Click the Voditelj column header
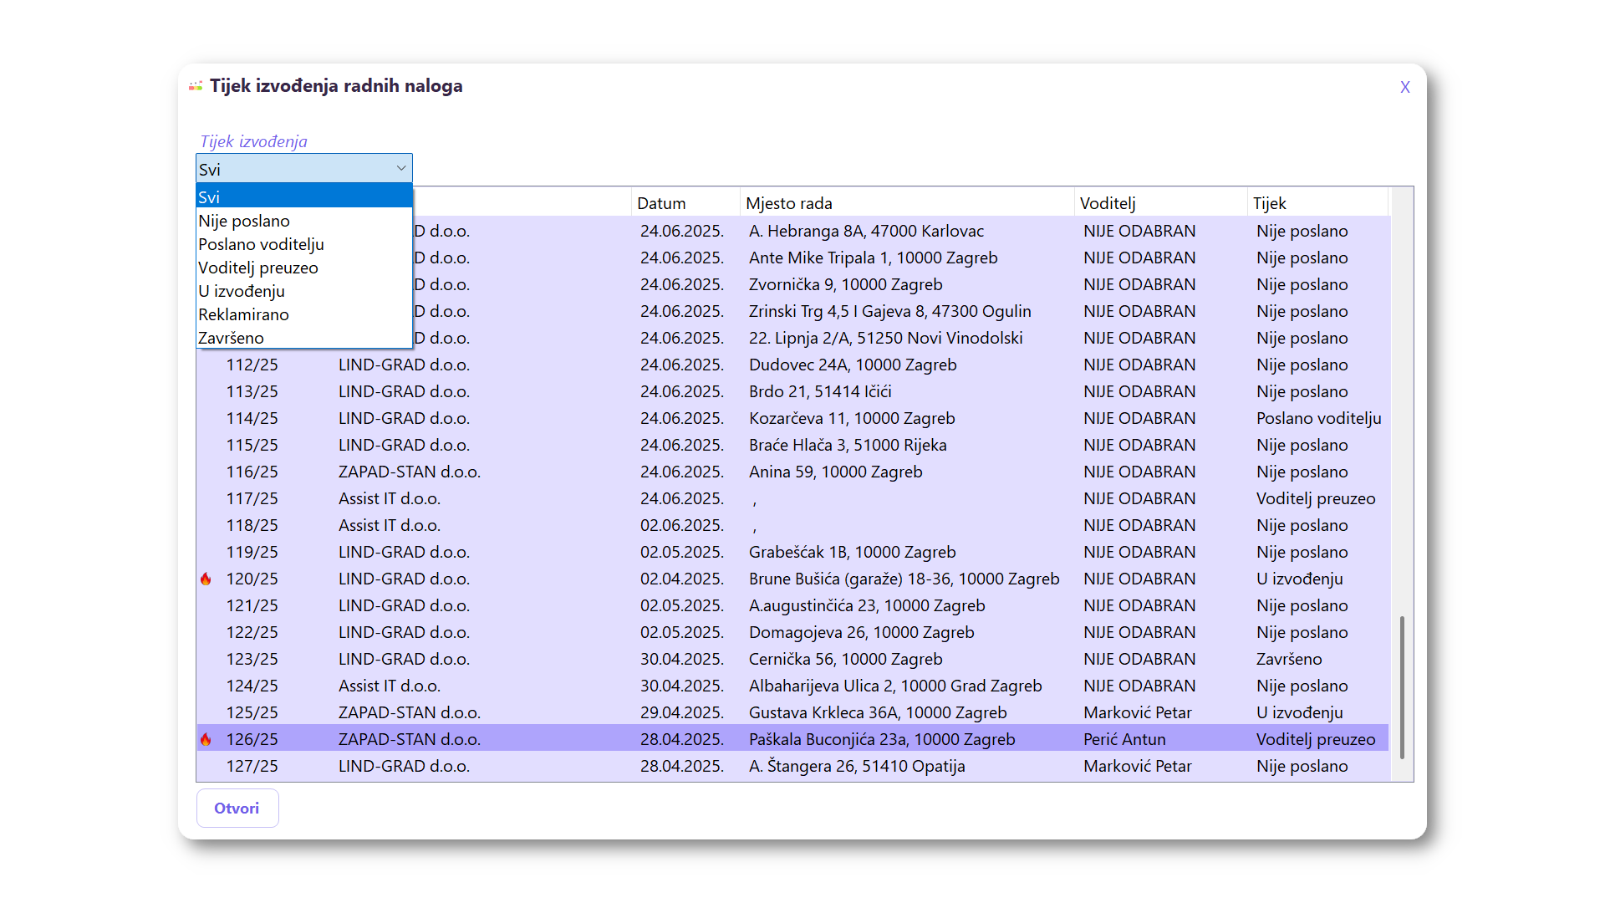1605x903 pixels. click(1108, 203)
